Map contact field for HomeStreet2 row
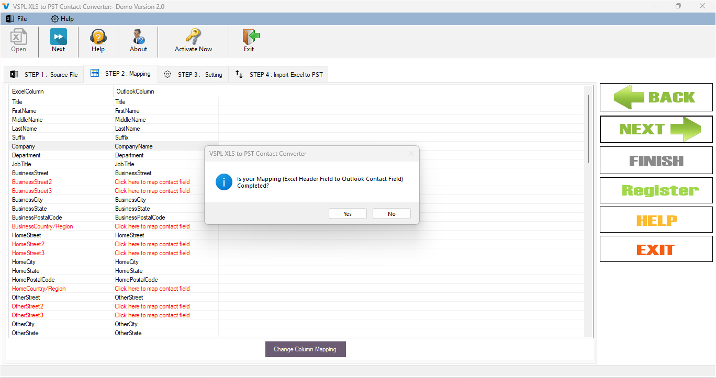This screenshot has width=716, height=378. (152, 244)
